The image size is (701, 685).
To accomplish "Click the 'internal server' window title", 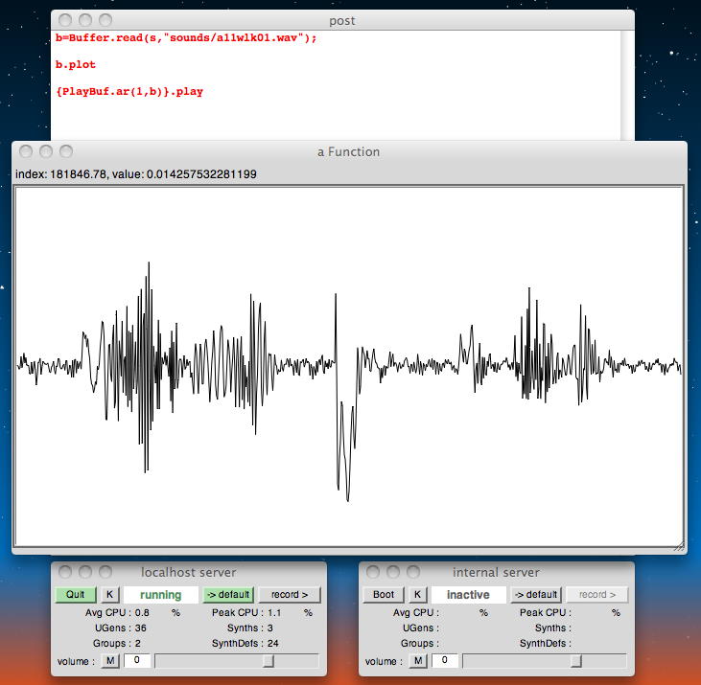I will point(496,572).
